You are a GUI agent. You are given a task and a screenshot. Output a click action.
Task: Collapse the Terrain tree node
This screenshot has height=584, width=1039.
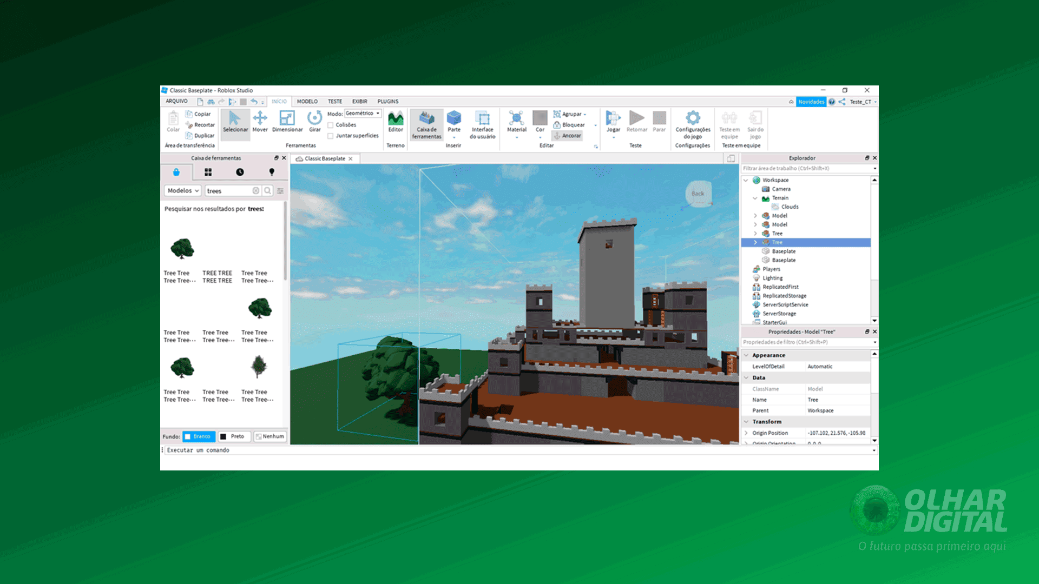pos(755,198)
